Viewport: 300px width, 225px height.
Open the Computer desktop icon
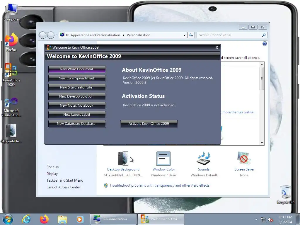[11, 12]
